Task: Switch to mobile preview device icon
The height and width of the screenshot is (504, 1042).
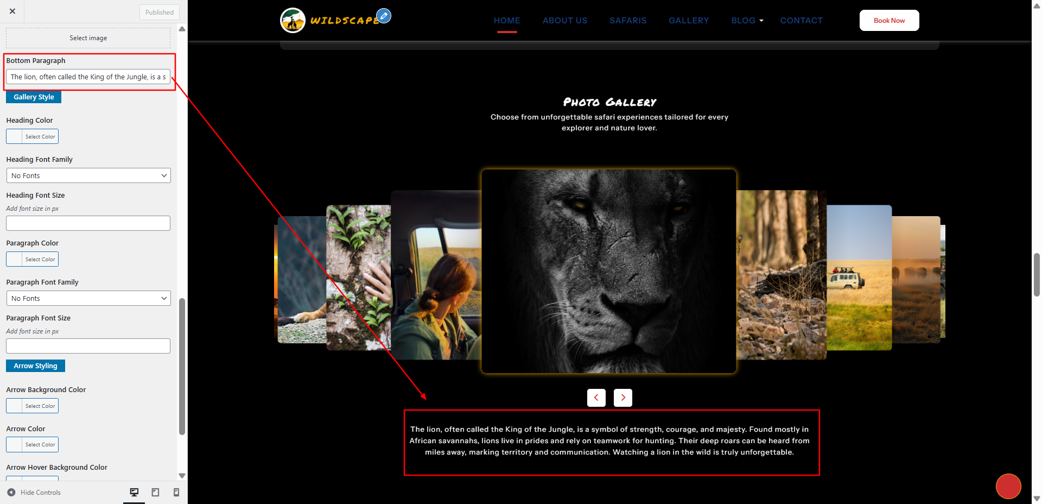Action: point(176,492)
